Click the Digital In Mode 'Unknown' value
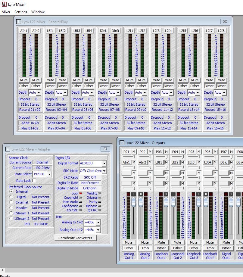Viewport: 243px width, 277px height. point(90,188)
